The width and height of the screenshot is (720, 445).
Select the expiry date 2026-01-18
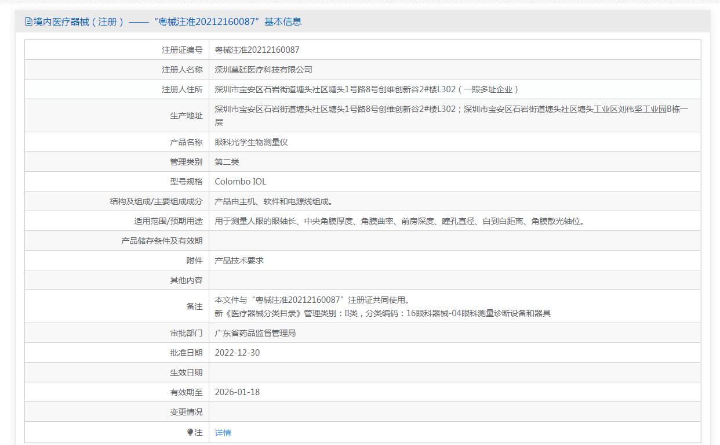point(237,392)
